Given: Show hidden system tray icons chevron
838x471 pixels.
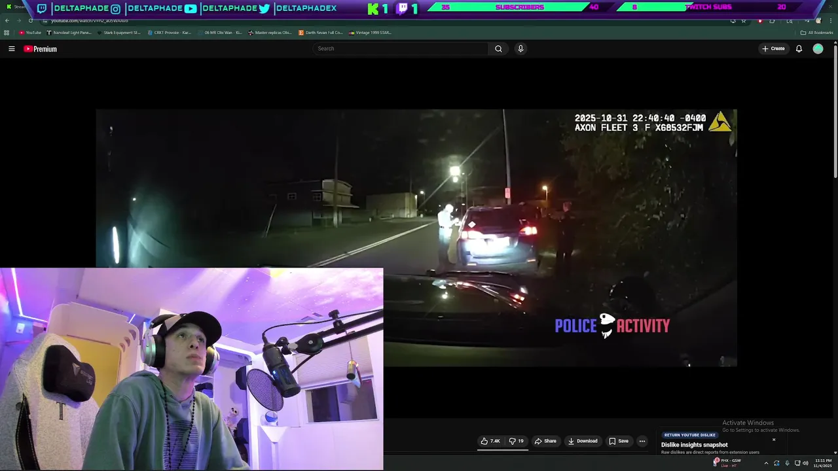Looking at the screenshot, I should [766, 463].
